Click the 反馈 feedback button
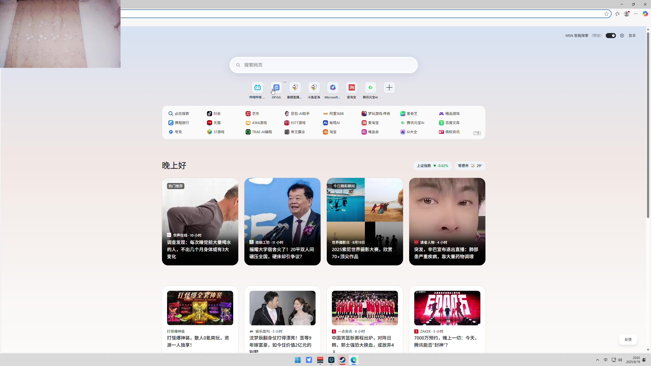 (x=628, y=340)
